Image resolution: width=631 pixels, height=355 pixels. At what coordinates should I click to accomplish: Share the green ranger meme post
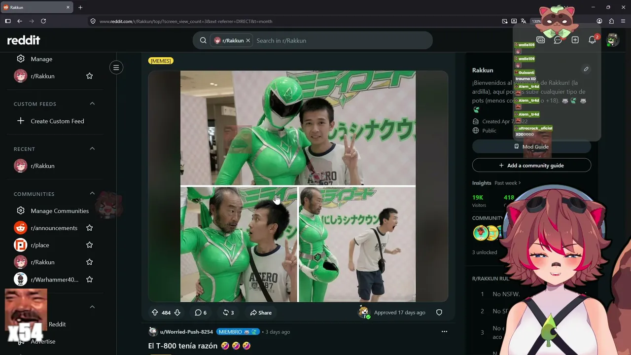[261, 313]
